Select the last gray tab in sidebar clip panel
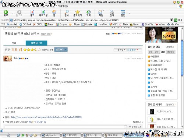This screenshot has height=138, width=184. point(171,52)
